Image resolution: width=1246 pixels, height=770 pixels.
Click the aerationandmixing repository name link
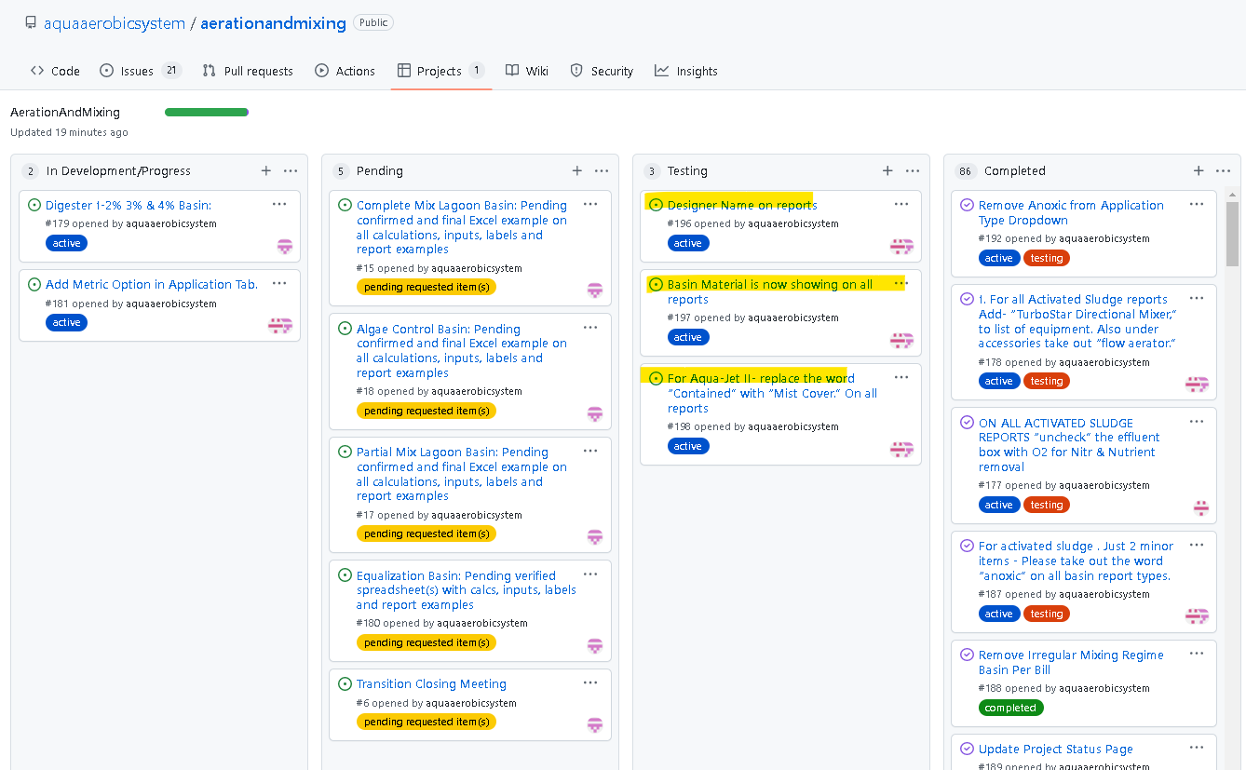click(x=273, y=22)
